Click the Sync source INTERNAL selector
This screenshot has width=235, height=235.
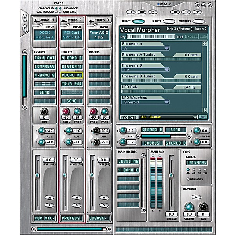click(x=197, y=163)
